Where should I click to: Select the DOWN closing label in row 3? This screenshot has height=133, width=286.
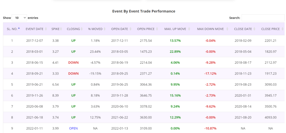click(x=73, y=63)
